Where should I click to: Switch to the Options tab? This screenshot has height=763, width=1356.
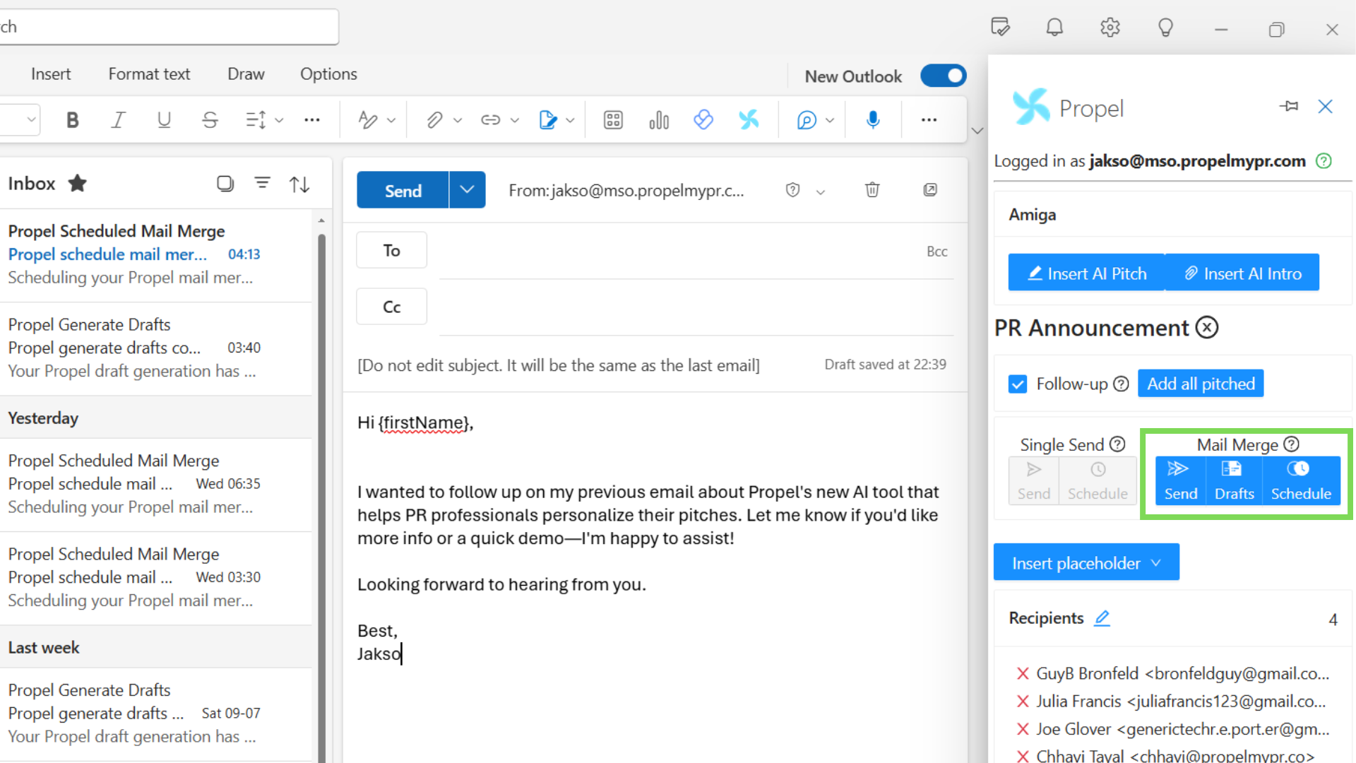pos(328,74)
